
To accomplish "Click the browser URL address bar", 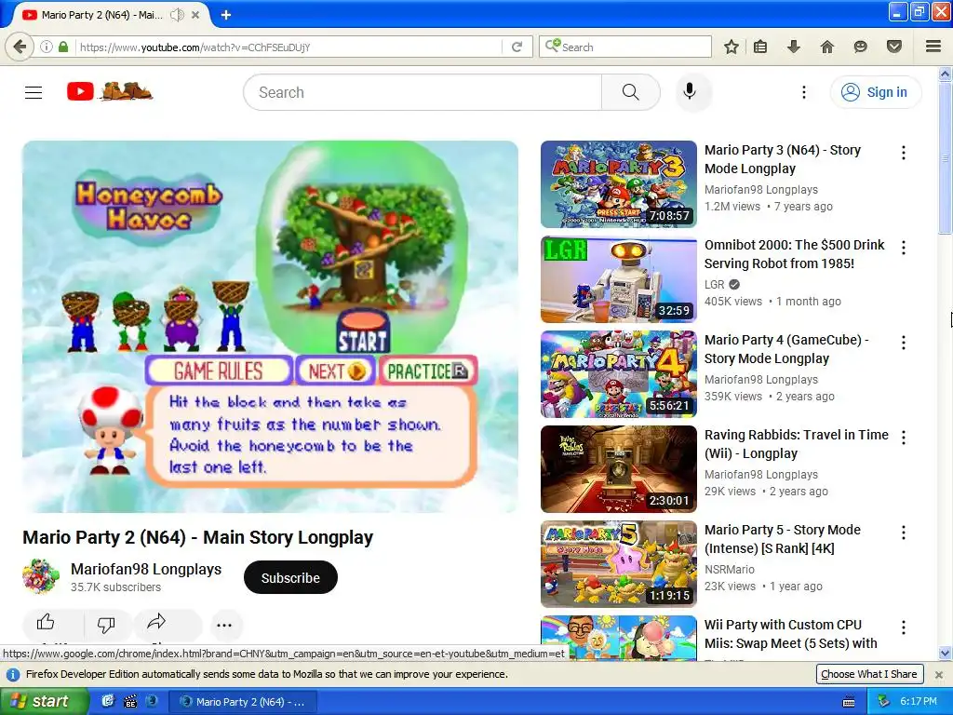I will [x=289, y=47].
